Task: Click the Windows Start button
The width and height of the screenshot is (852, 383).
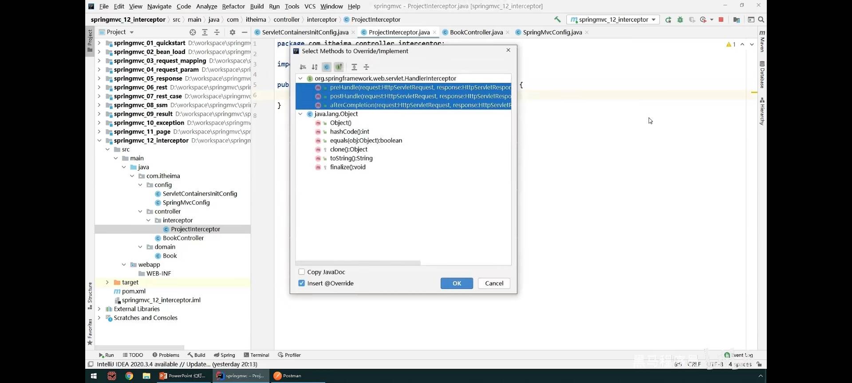Action: tap(94, 376)
